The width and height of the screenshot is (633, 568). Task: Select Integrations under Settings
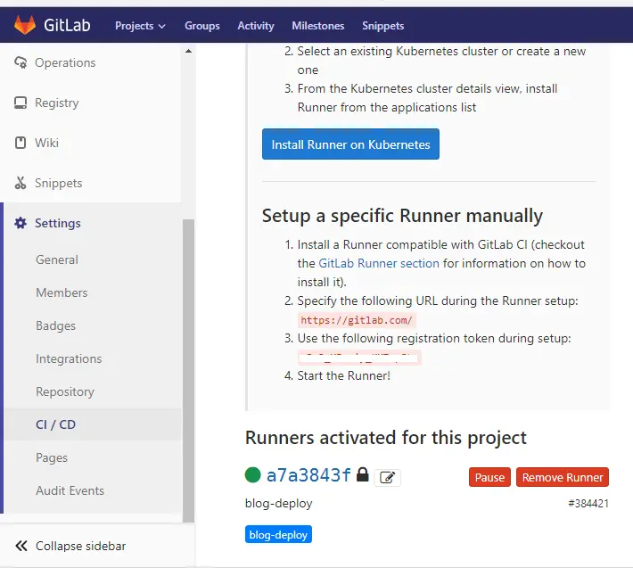coord(69,358)
